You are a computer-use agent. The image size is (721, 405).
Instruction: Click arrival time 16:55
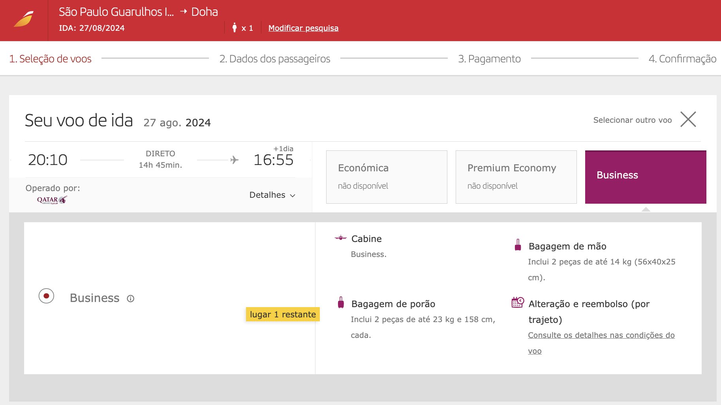tap(273, 160)
